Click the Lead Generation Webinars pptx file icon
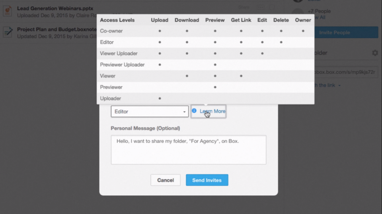The height and width of the screenshot is (214, 382). [8, 12]
